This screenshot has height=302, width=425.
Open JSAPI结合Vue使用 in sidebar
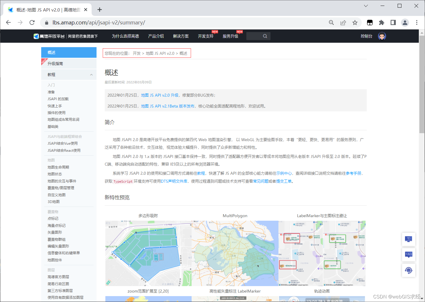63,143
